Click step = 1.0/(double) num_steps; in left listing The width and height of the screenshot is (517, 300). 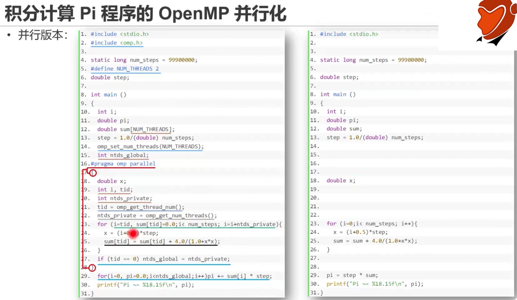click(x=146, y=138)
